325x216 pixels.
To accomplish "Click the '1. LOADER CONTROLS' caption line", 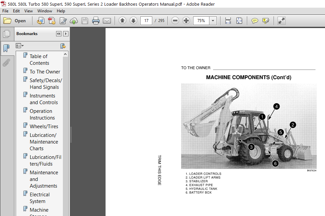I will (203, 174).
